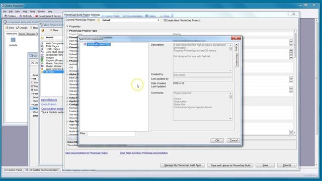This screenshot has width=322, height=181.
Task: Click the Quick Publish link
Action: coord(49,104)
